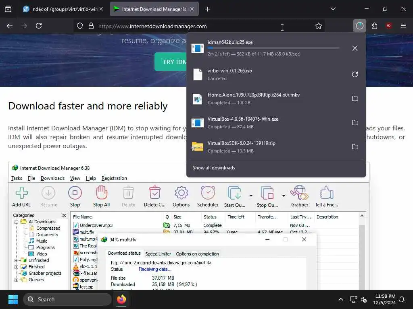List all tabs dropdown arrow
The width and height of the screenshot is (413, 309).
[x=333, y=9]
